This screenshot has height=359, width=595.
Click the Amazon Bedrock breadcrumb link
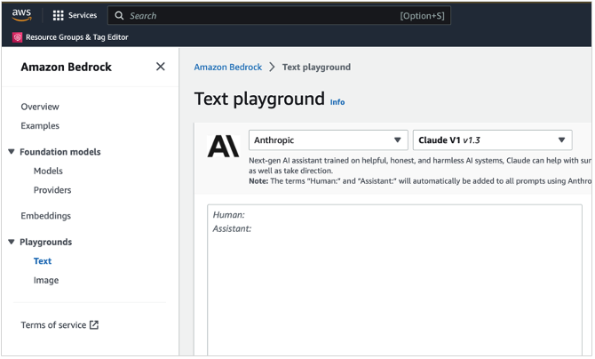click(x=228, y=68)
